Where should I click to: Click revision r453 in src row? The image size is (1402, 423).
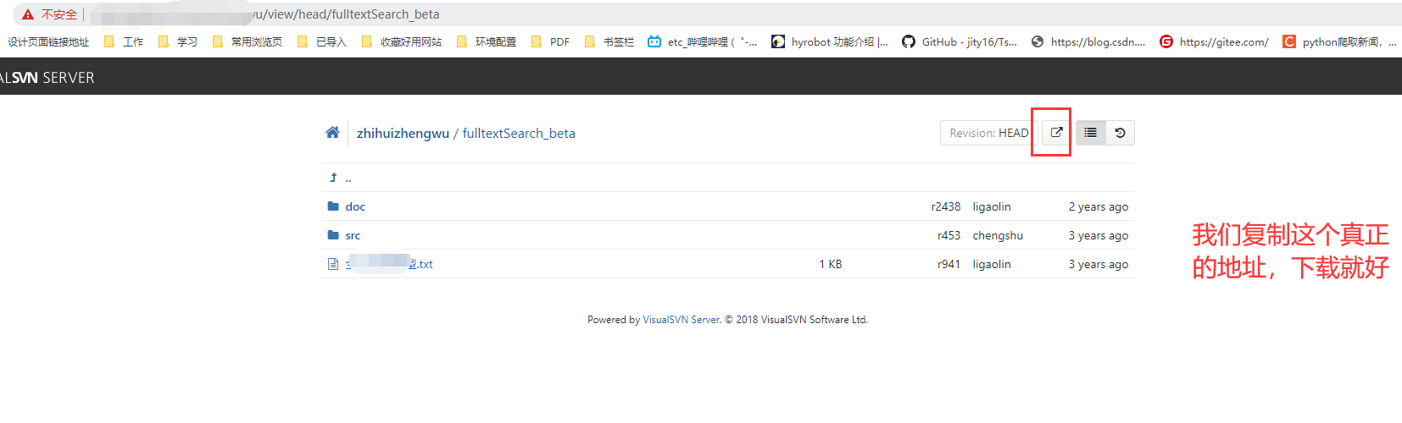point(949,235)
